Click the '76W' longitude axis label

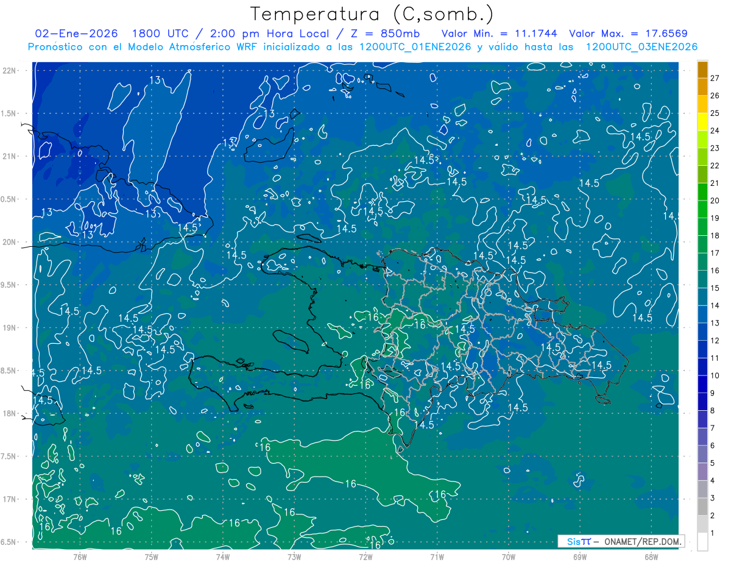80,556
